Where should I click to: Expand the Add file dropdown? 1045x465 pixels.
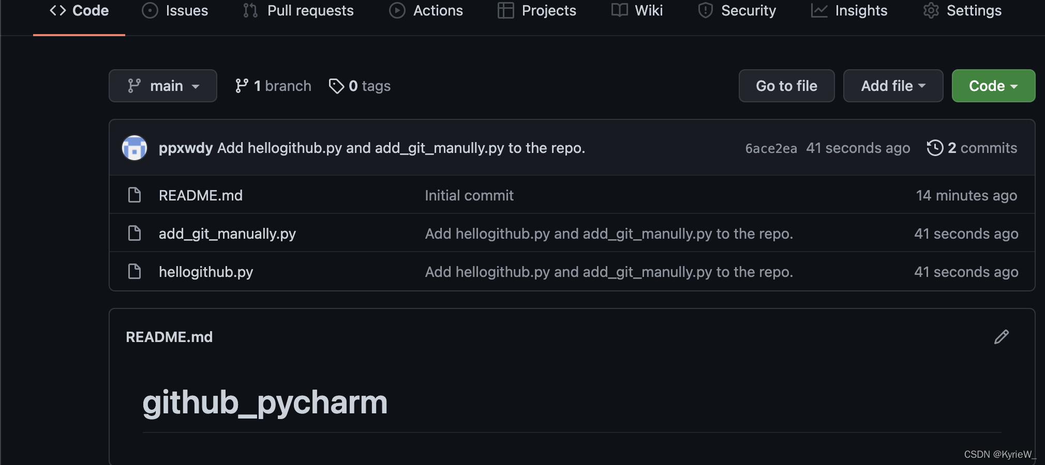click(x=893, y=86)
